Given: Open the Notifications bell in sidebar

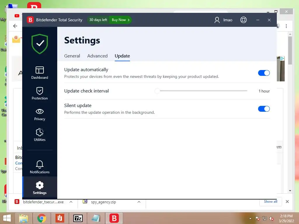Looking at the screenshot, I should [40, 167].
